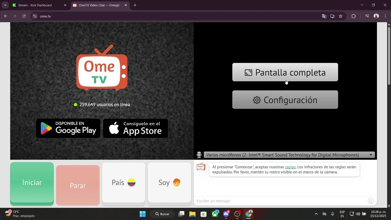Viewport: 391px width, 220px height.
Task: Open the Extensions puzzle icon
Action: click(354, 16)
